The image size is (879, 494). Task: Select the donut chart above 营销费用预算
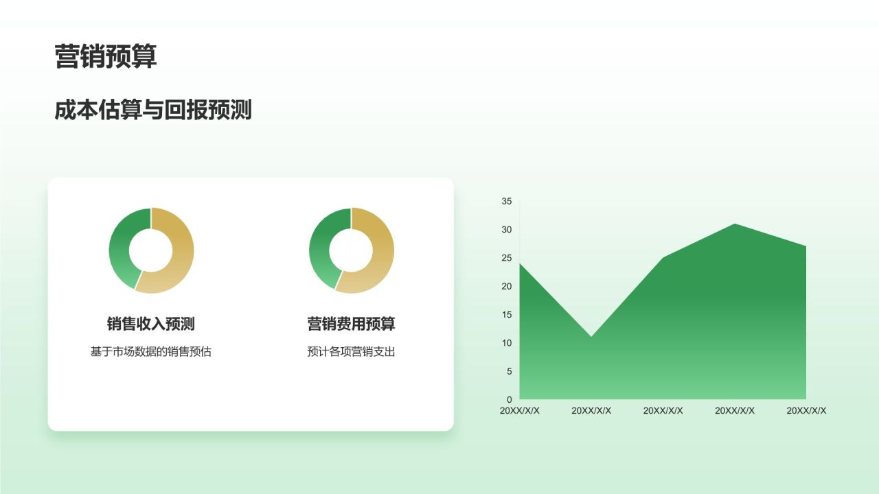[352, 250]
